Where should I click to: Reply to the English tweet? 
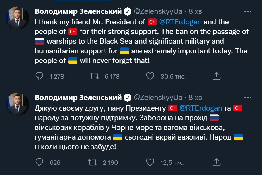click(40, 76)
